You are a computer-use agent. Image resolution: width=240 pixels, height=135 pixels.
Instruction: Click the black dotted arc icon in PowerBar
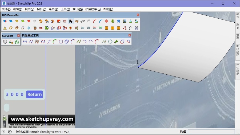(x=130, y=28)
